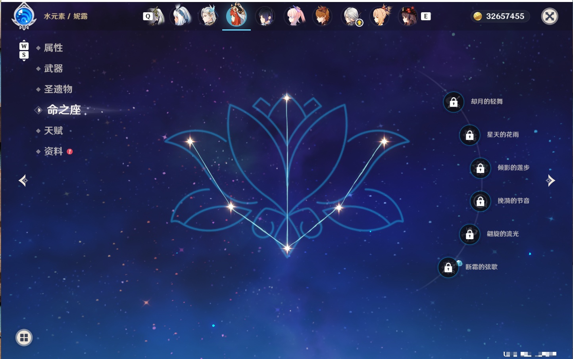
Task: Click the lower-right star of the constellation
Action: 339,207
